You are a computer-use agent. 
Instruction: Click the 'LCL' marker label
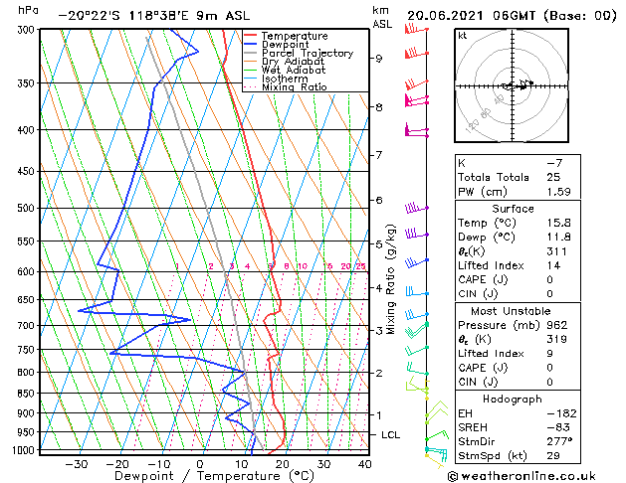pyautogui.click(x=390, y=434)
